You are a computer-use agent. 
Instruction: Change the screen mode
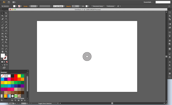tap(4, 68)
